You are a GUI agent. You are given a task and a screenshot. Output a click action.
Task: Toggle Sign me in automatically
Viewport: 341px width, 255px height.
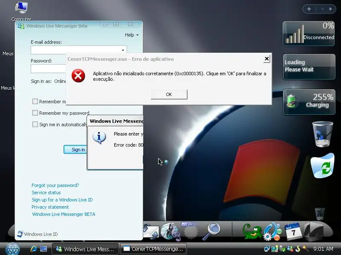(x=35, y=124)
